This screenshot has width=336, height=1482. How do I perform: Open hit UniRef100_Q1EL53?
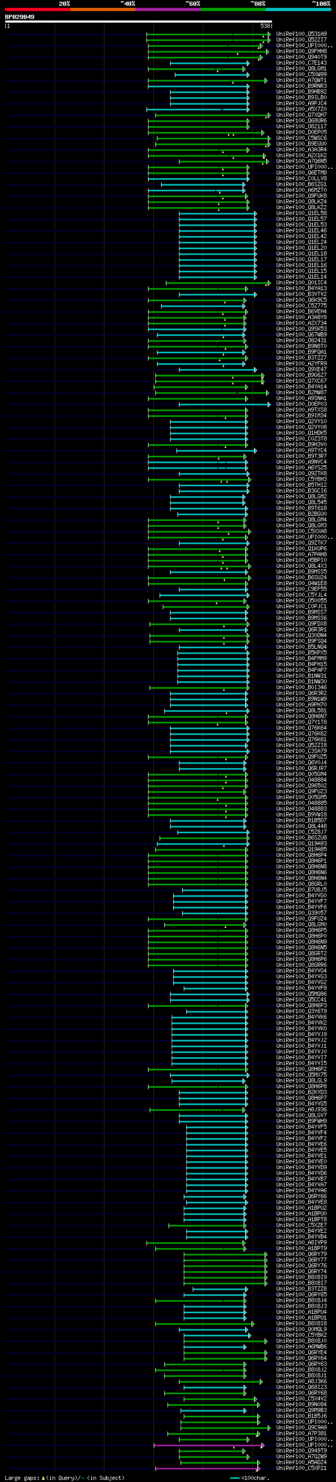coord(301,224)
